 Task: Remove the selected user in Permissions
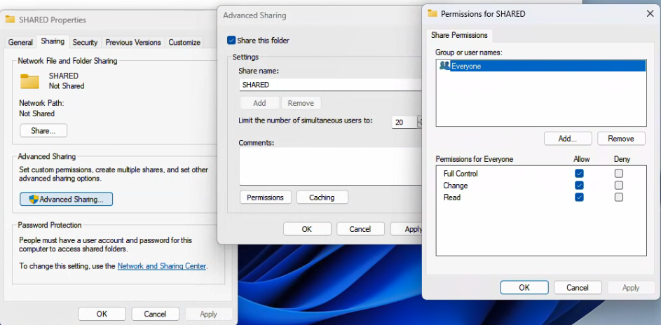click(x=621, y=139)
